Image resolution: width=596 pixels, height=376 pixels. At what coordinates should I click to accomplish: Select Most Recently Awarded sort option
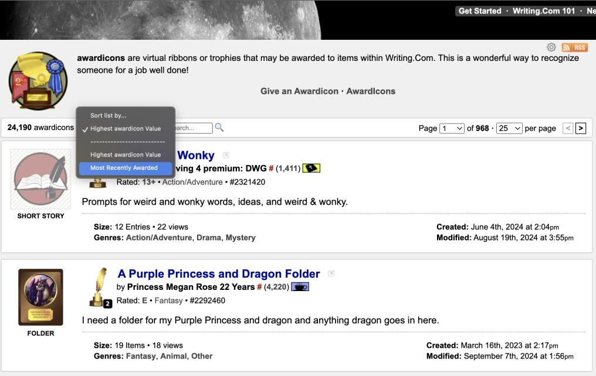tap(126, 168)
